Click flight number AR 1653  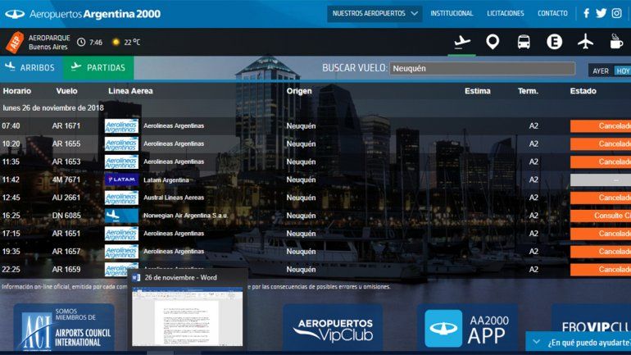pos(66,162)
